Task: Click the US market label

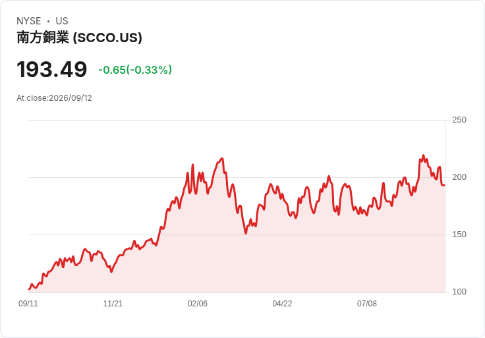Action: click(x=62, y=21)
